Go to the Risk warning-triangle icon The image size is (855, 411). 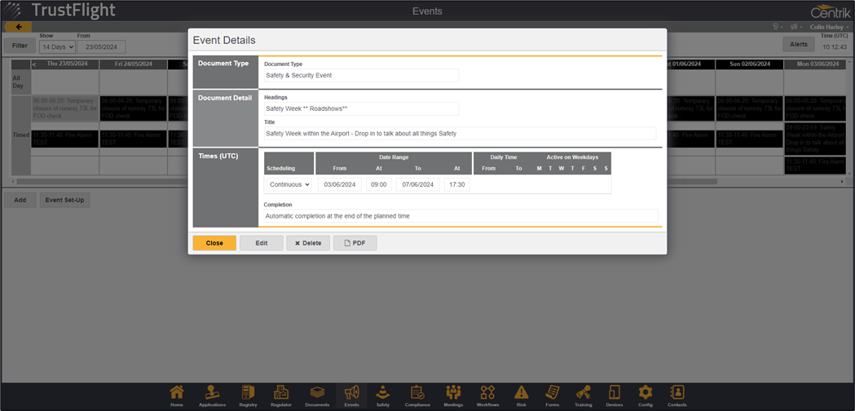pyautogui.click(x=522, y=395)
